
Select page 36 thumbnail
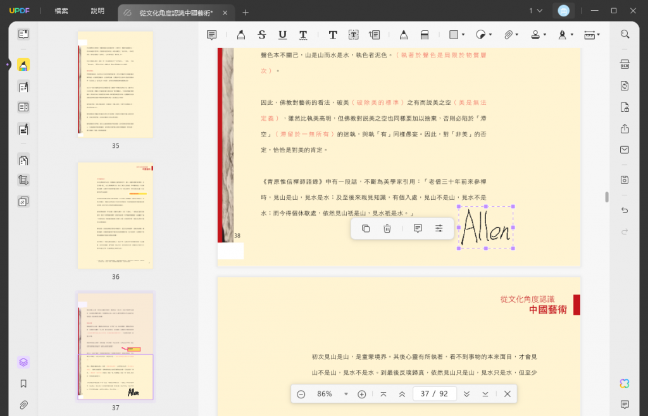(x=115, y=216)
